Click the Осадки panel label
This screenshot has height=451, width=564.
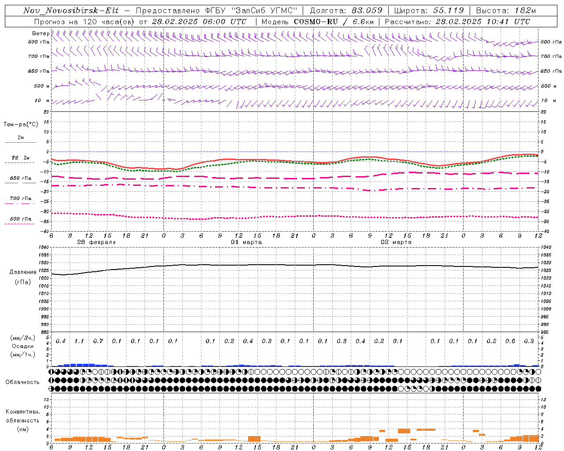click(22, 346)
